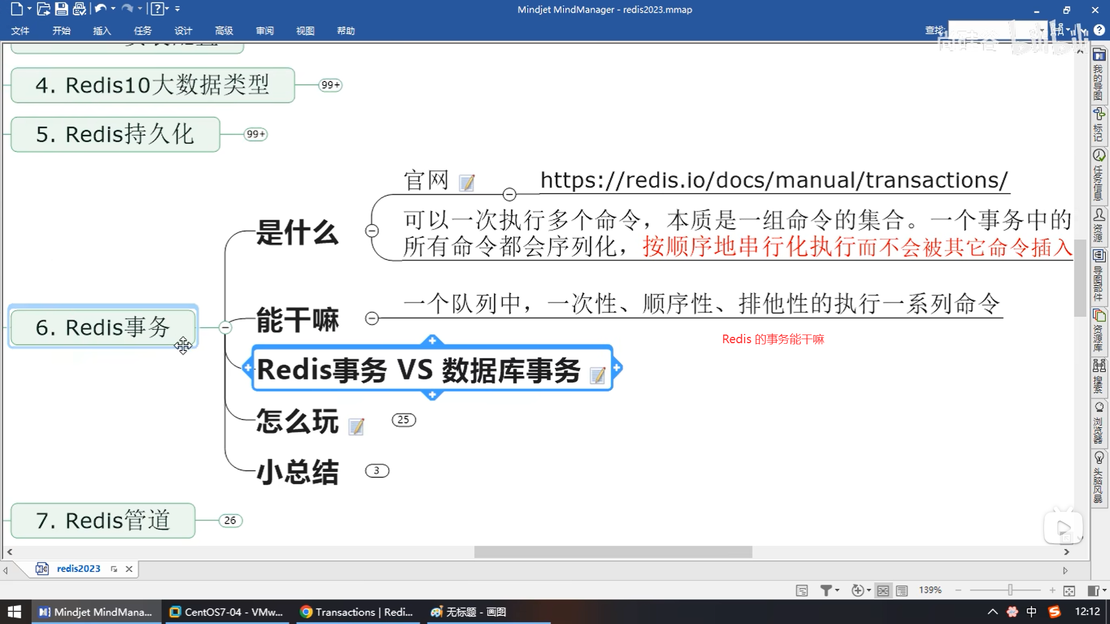The image size is (1110, 624).
Task: Open the 插入 menu
Action: coord(102,31)
